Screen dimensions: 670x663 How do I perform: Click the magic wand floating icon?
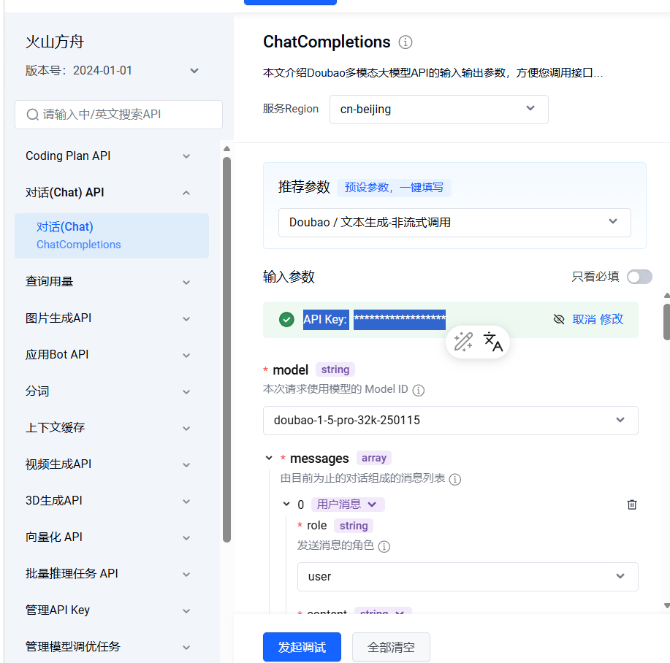(462, 342)
